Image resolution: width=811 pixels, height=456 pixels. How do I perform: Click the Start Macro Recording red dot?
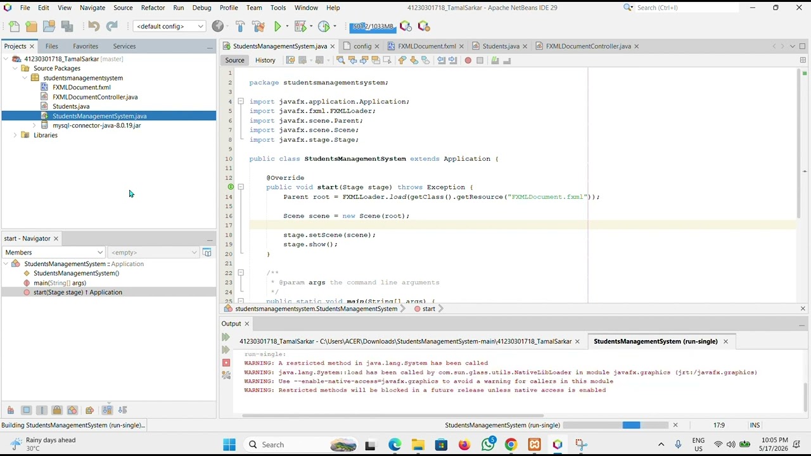(x=468, y=60)
